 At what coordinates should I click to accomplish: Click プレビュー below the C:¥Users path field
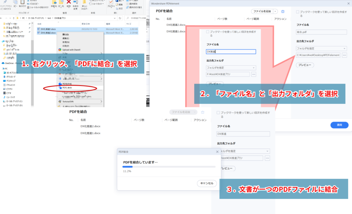pyautogui.click(x=305, y=65)
